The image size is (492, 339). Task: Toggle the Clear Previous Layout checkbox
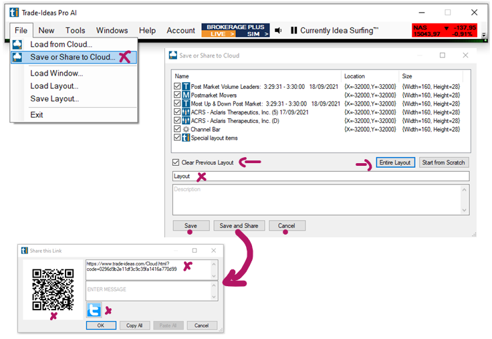click(176, 162)
